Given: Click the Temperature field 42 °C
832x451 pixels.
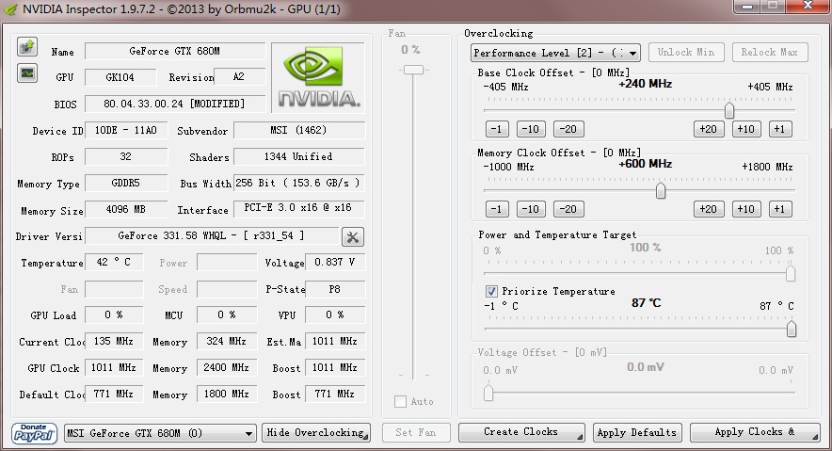Looking at the screenshot, I should [x=114, y=262].
